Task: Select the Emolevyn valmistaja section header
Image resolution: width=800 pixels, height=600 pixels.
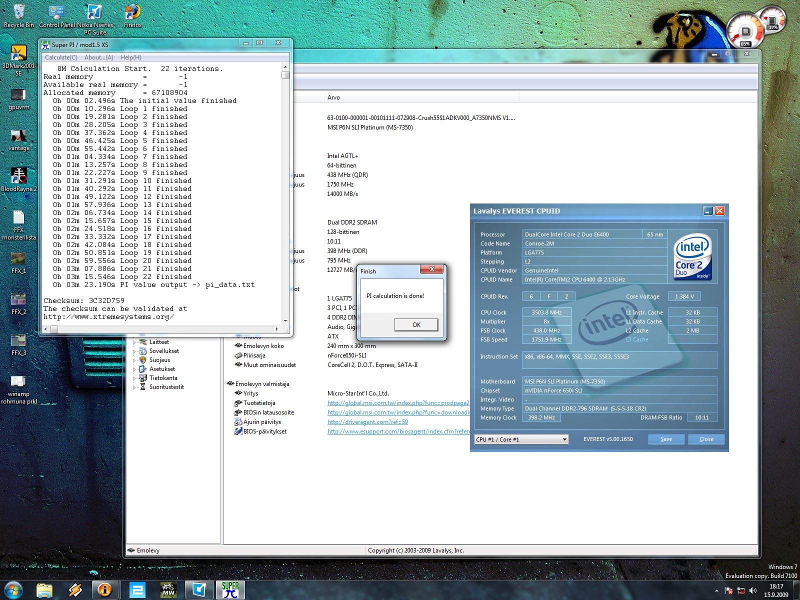Action: [258, 384]
